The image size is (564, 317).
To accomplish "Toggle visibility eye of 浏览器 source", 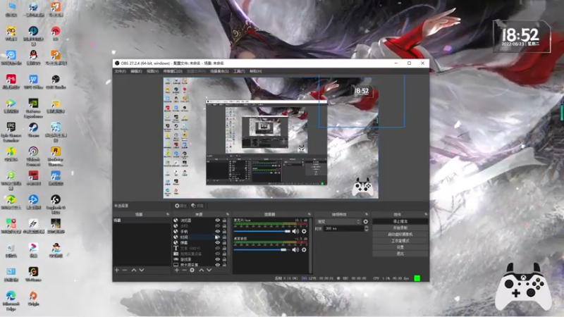I will [x=218, y=220].
